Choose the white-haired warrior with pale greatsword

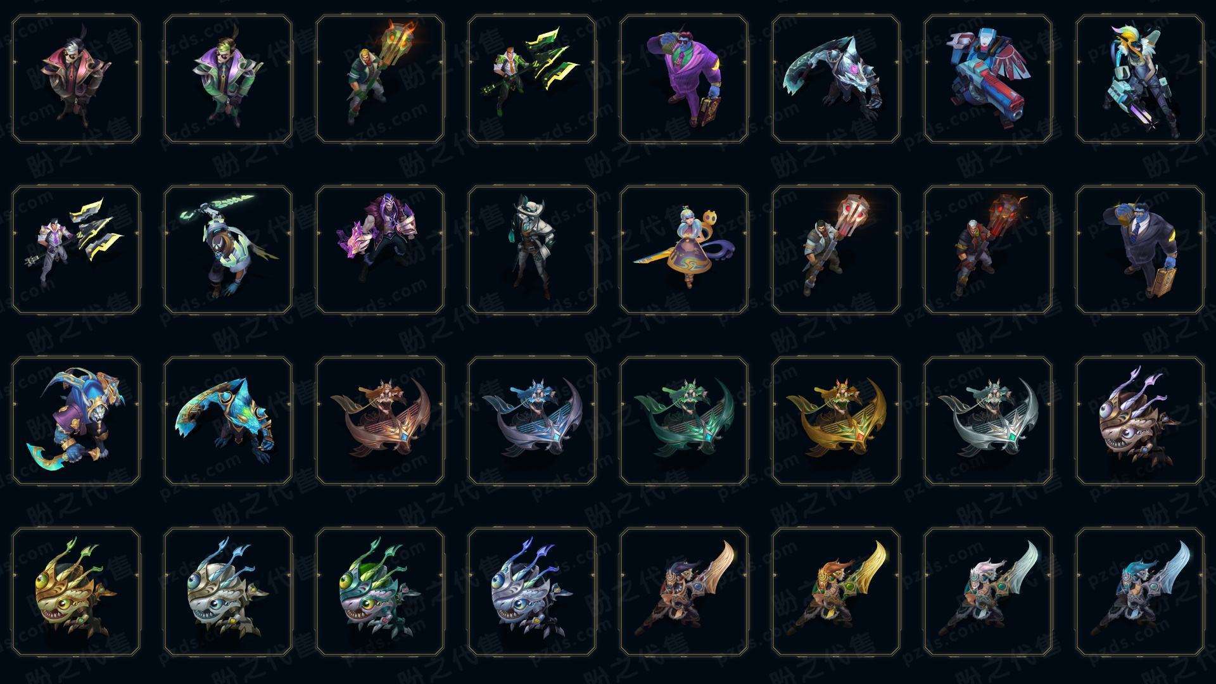pyautogui.click(x=988, y=592)
